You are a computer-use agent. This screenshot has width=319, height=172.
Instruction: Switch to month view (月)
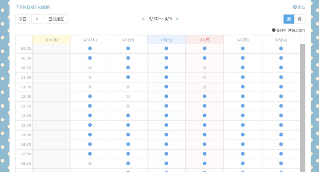pos(299,19)
